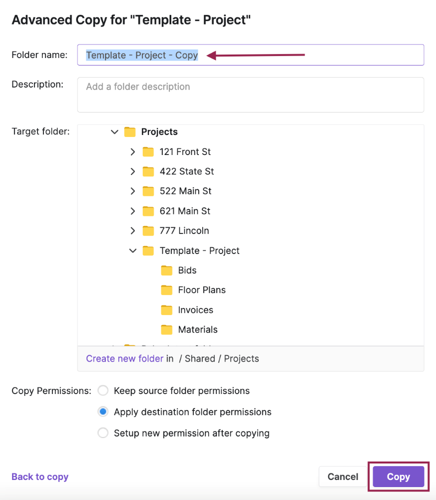Viewport: 436px width, 500px height.
Task: Click the Materials folder icon
Action: pyautogui.click(x=167, y=329)
